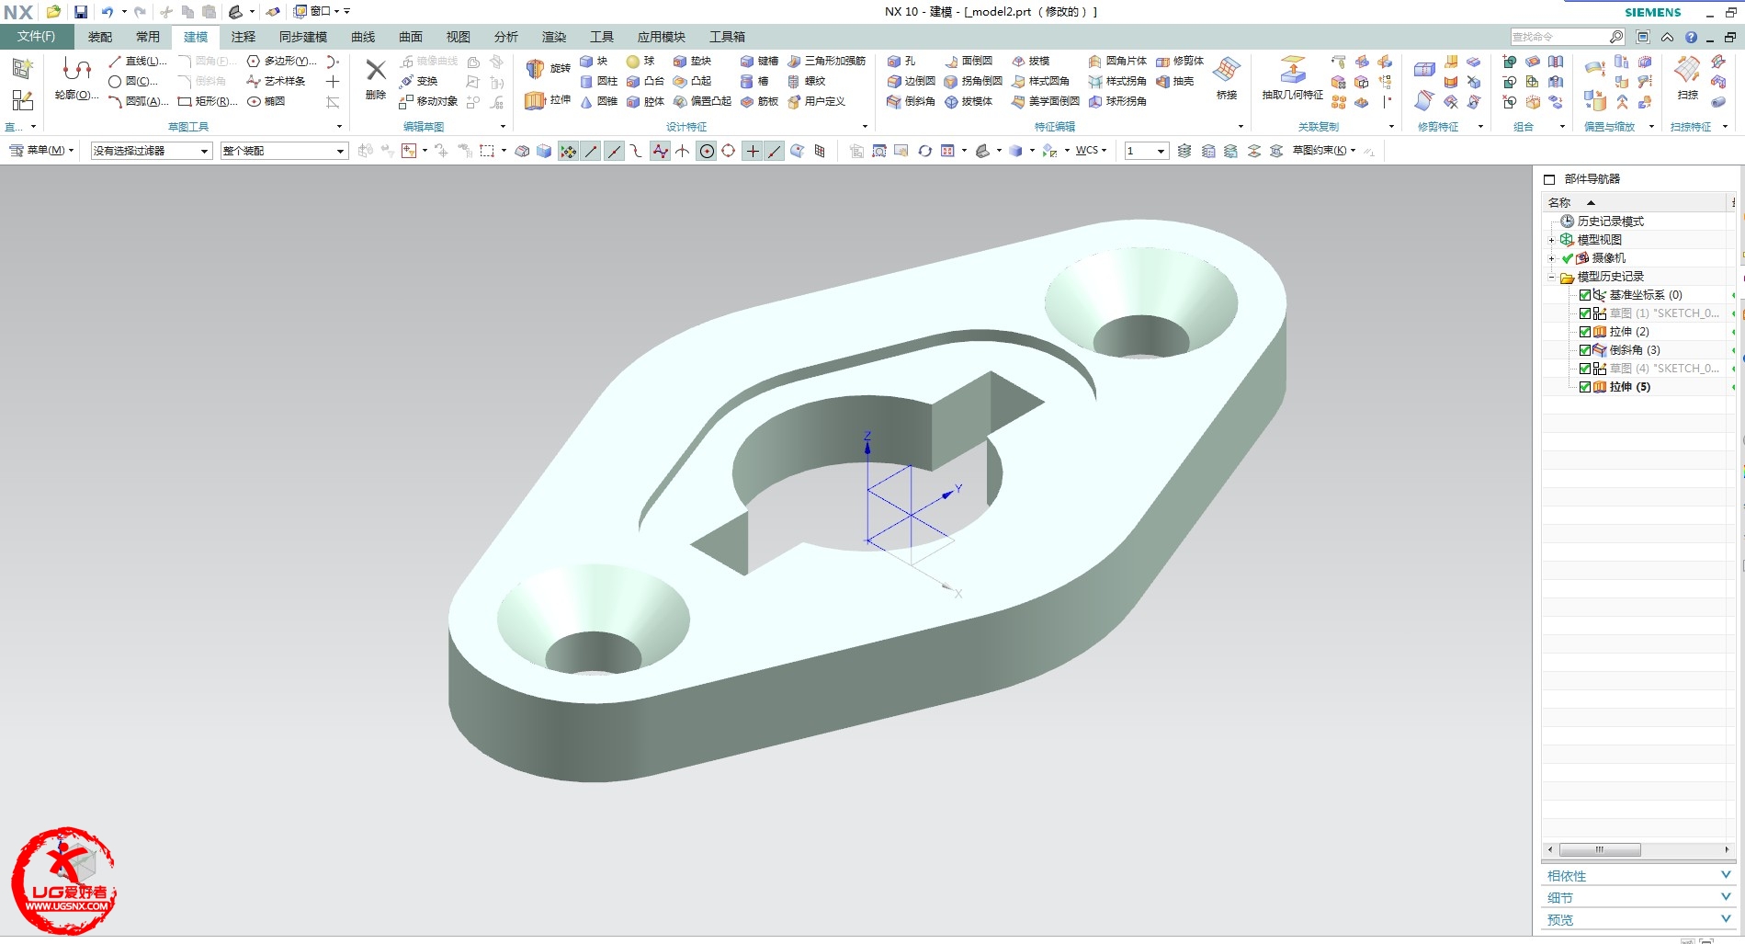Open the 没有选择过滤器 selection filter dropdown
This screenshot has width=1745, height=944.
click(152, 151)
